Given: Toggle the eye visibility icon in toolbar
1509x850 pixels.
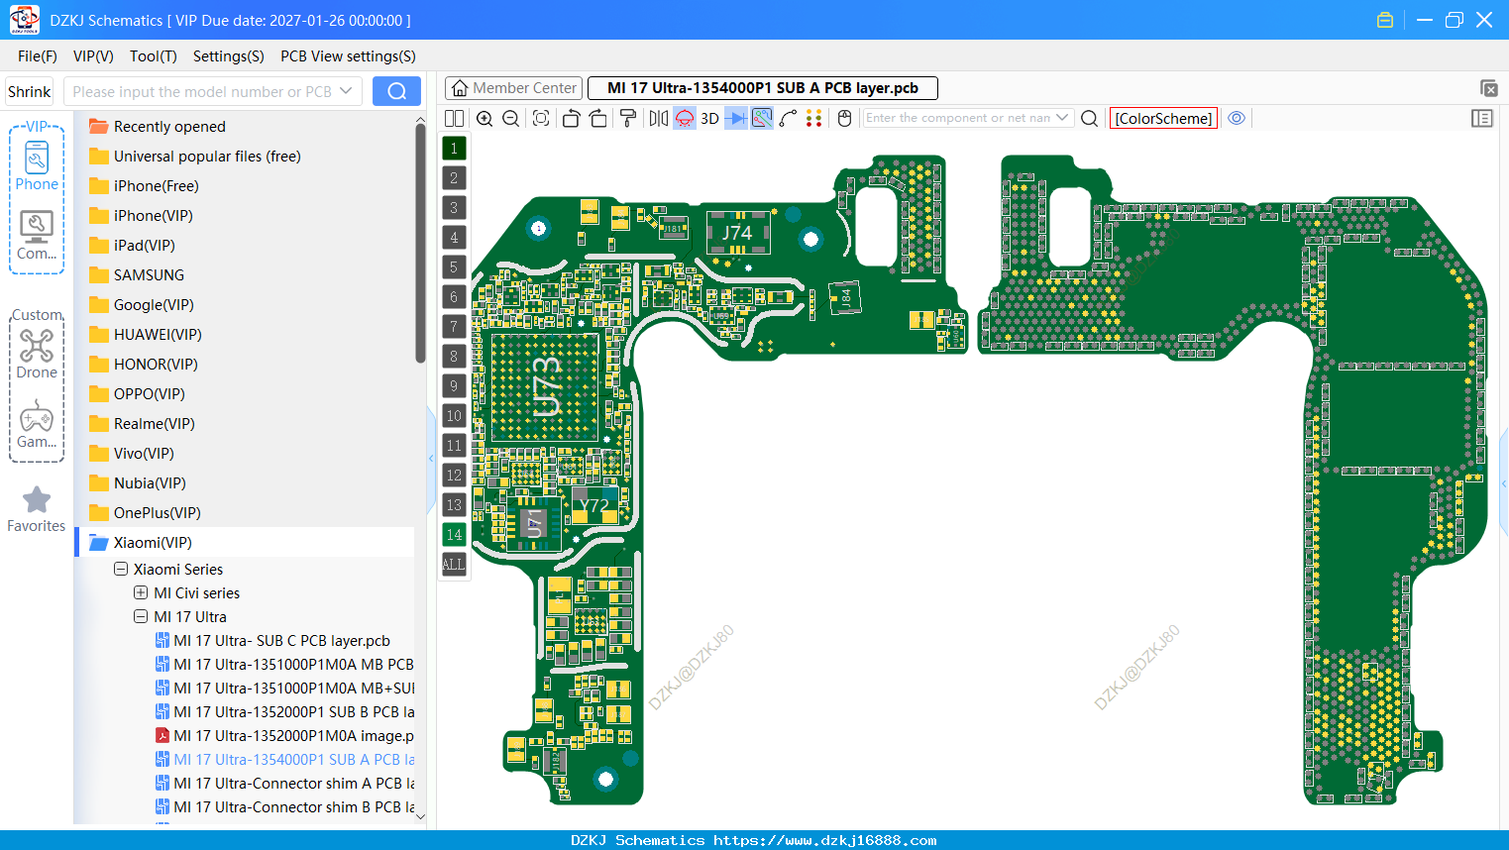Looking at the screenshot, I should pyautogui.click(x=1237, y=118).
